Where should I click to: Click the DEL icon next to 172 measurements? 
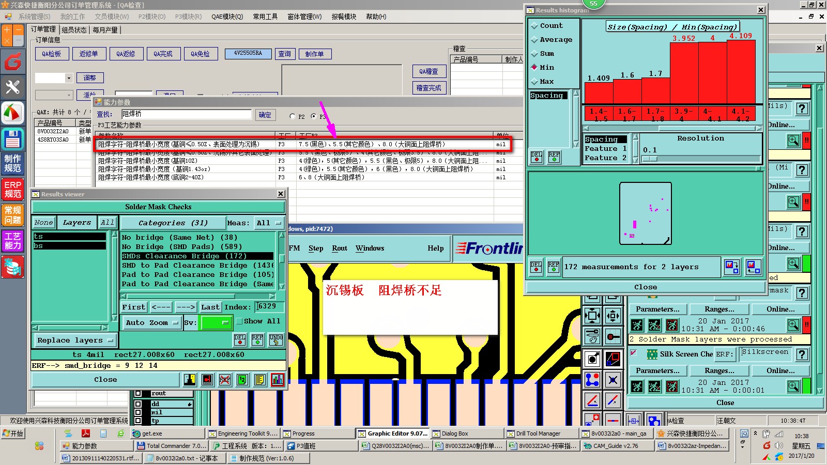pyautogui.click(x=536, y=267)
